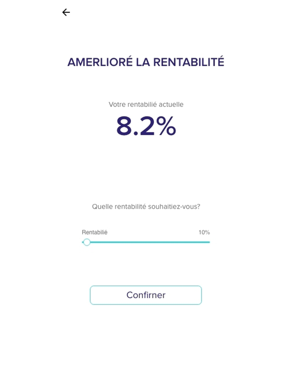This screenshot has width=292, height=389.
Task: Click the word "souhaitez-vous?" in the question
Action: [174, 207]
